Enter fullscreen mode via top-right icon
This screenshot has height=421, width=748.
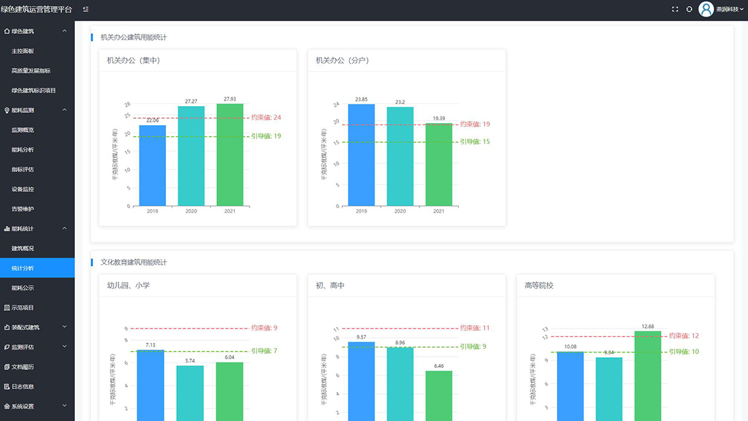[x=675, y=10]
